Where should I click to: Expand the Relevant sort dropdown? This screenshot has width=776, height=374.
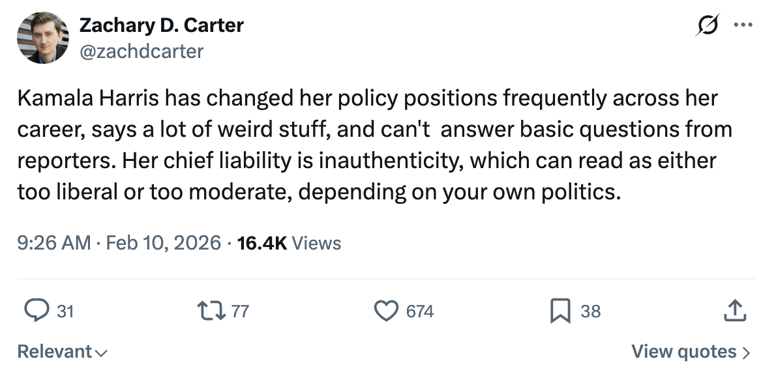62,351
